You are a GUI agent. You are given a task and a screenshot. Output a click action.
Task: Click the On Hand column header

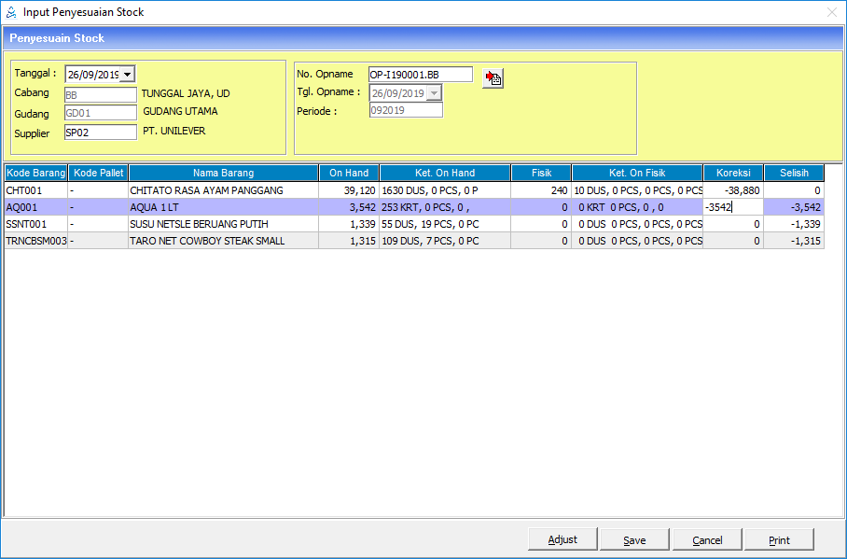pyautogui.click(x=349, y=173)
